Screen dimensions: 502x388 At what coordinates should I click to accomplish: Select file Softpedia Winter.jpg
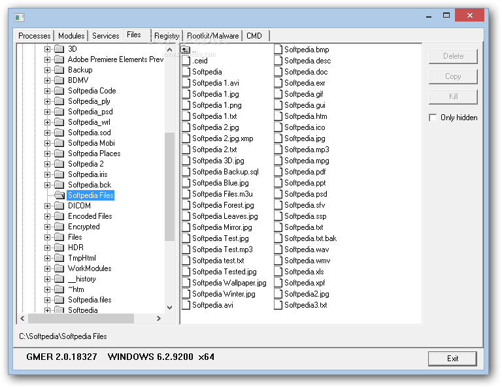click(224, 294)
